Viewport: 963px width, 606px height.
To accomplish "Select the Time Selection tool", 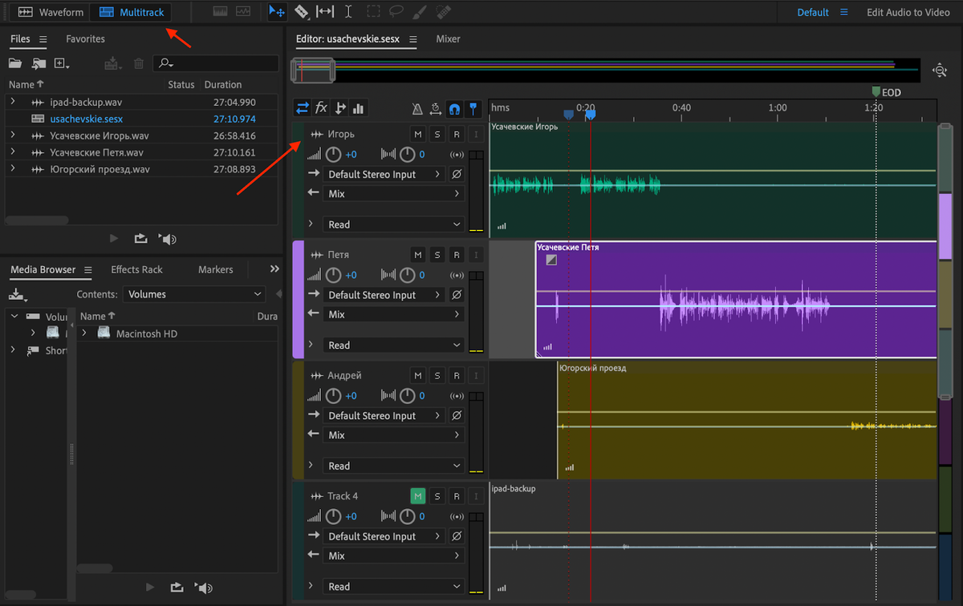I will point(348,12).
